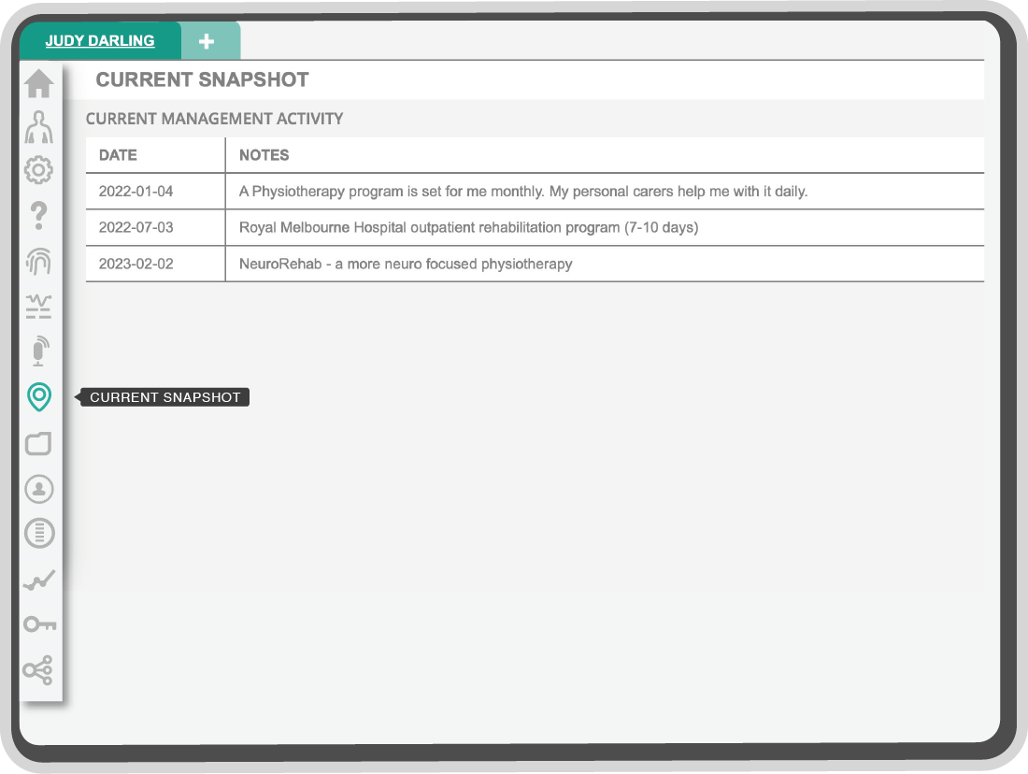Viewport: 1028px width, 774px height.
Task: Select the trend line graph icon
Action: tap(38, 580)
